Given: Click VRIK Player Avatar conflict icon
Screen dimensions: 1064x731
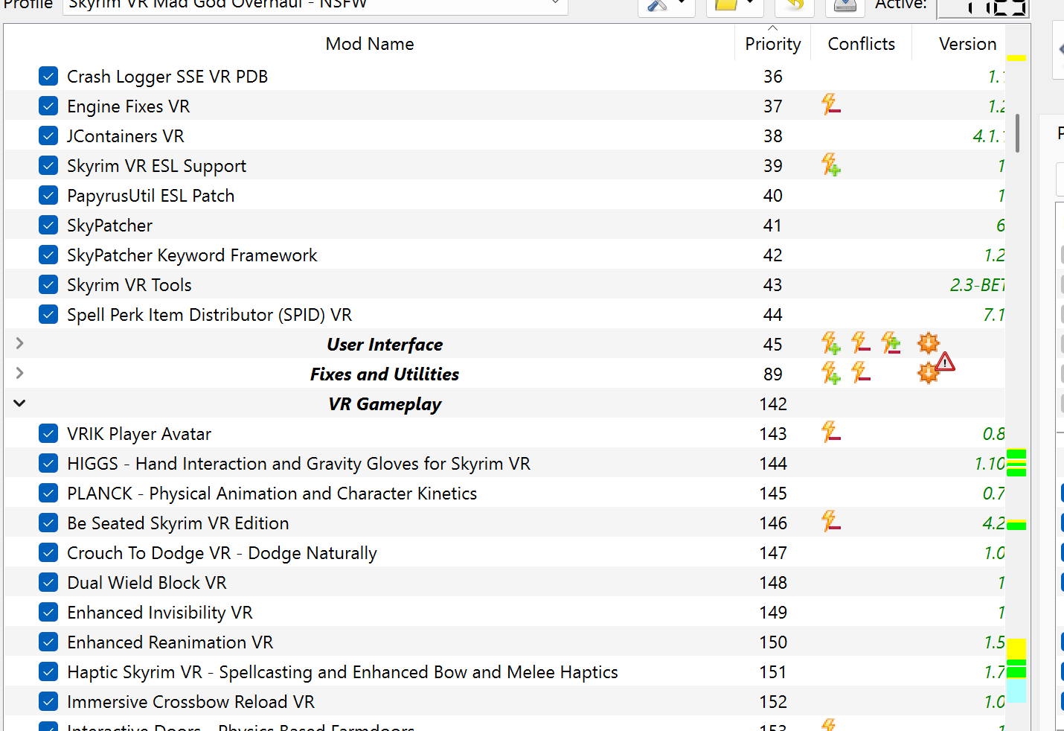Looking at the screenshot, I should click(831, 432).
